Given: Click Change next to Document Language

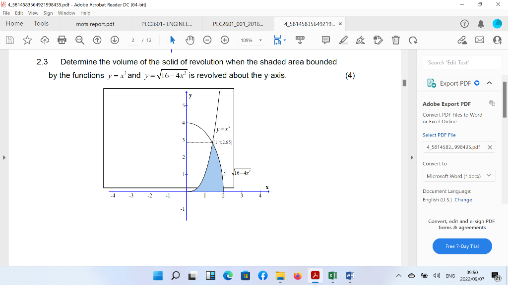Looking at the screenshot, I should point(463,199).
